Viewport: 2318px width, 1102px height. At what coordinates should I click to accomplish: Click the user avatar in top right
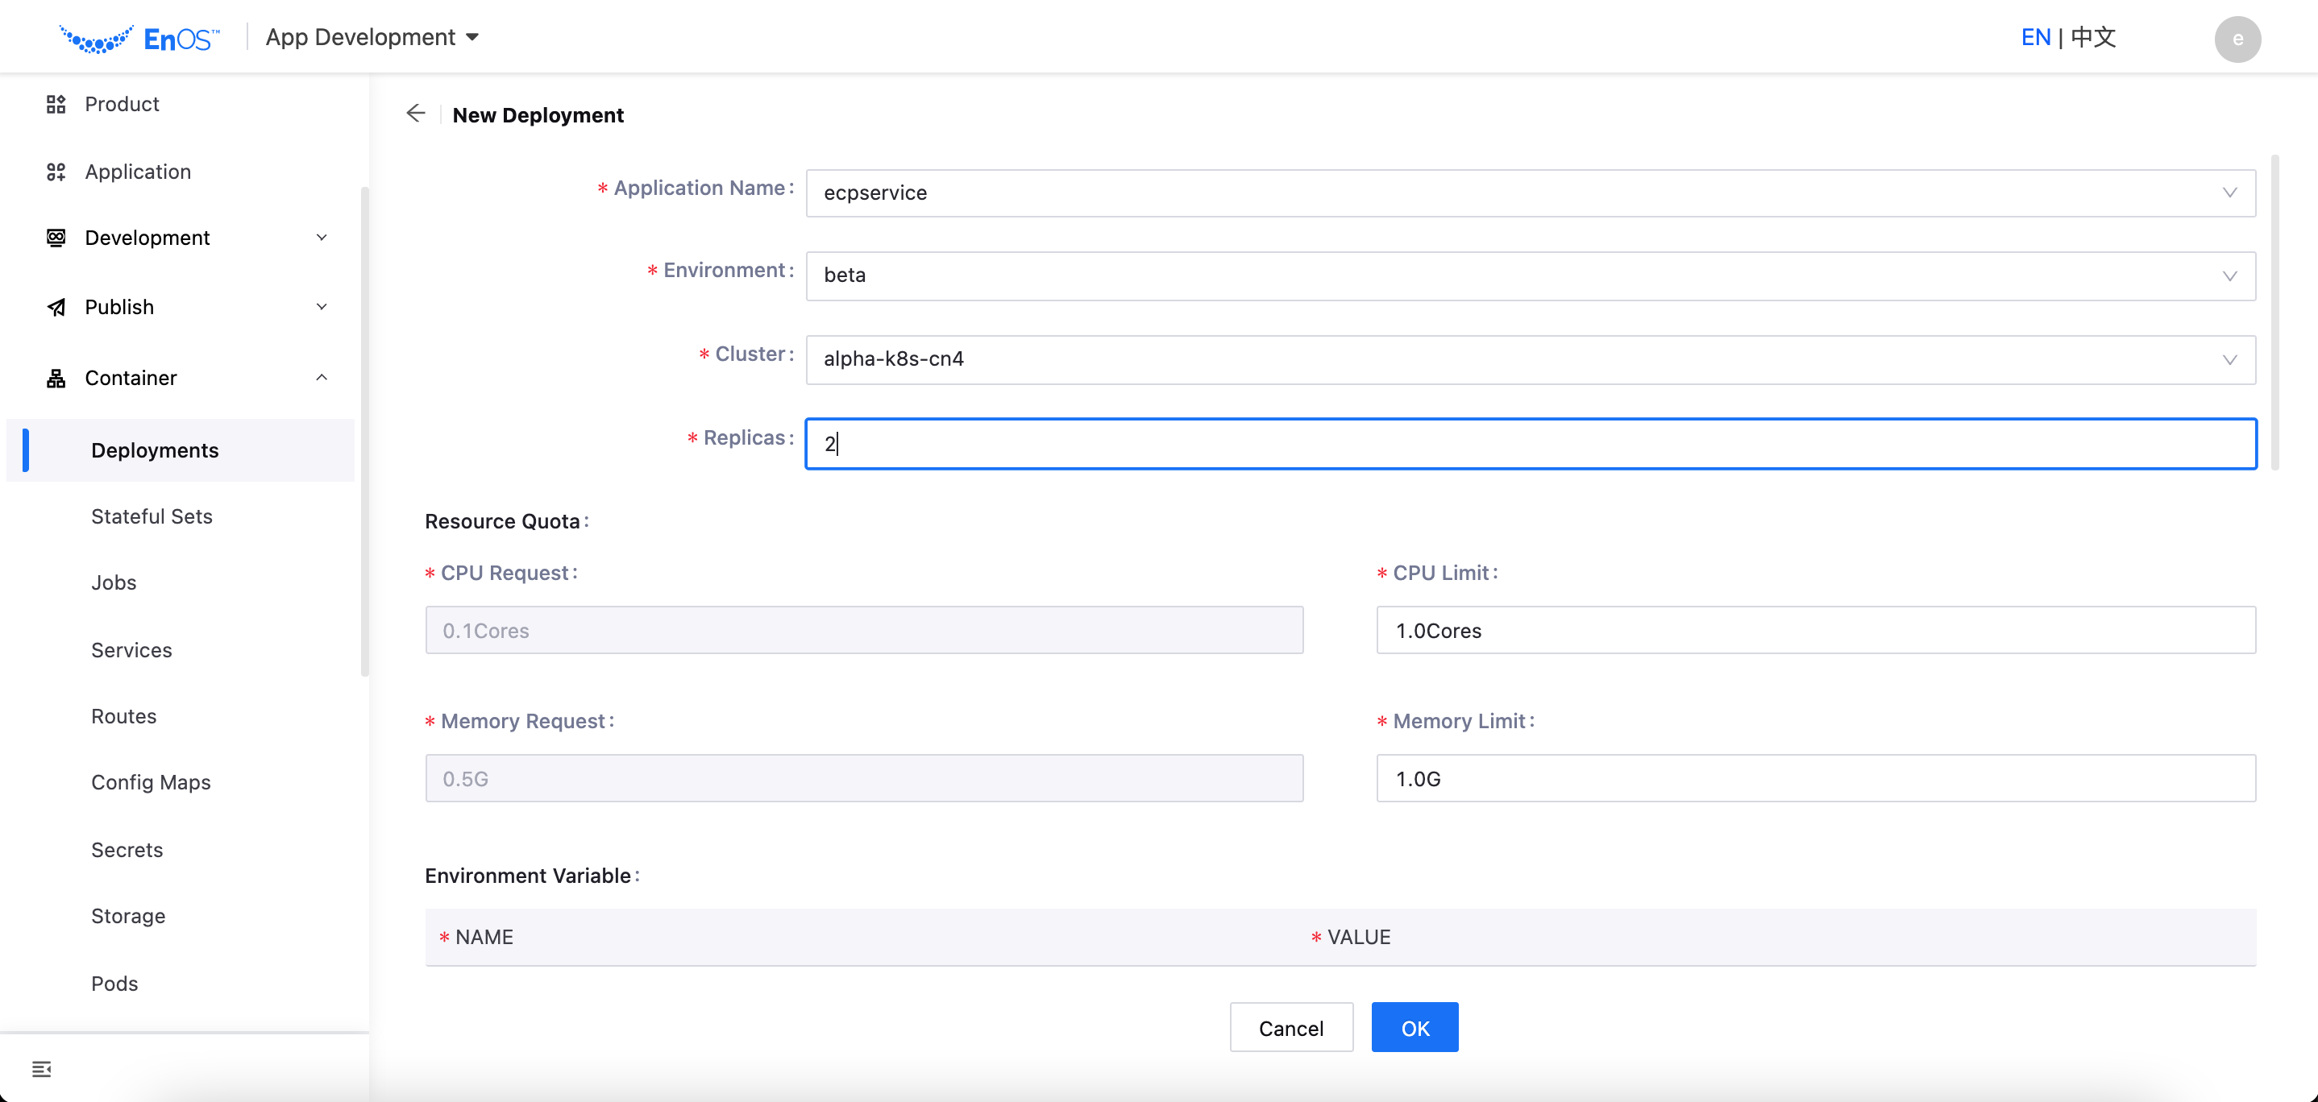coord(2239,39)
